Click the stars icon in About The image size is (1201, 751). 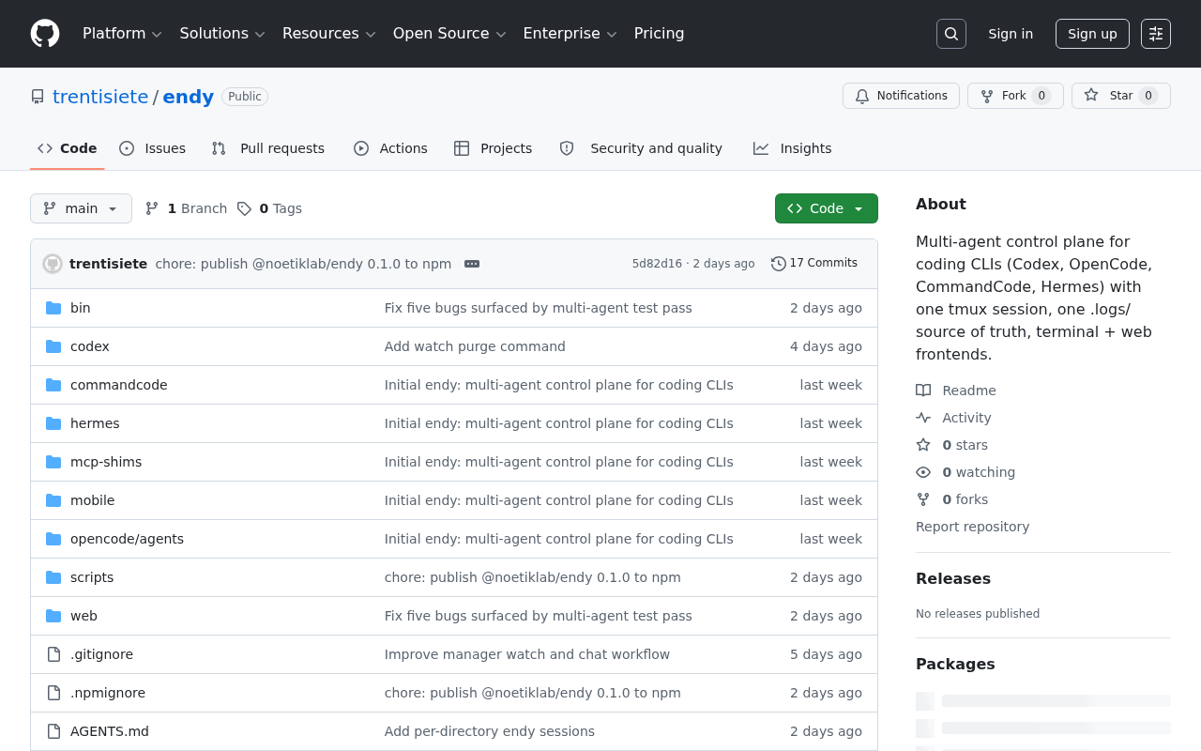click(x=923, y=445)
